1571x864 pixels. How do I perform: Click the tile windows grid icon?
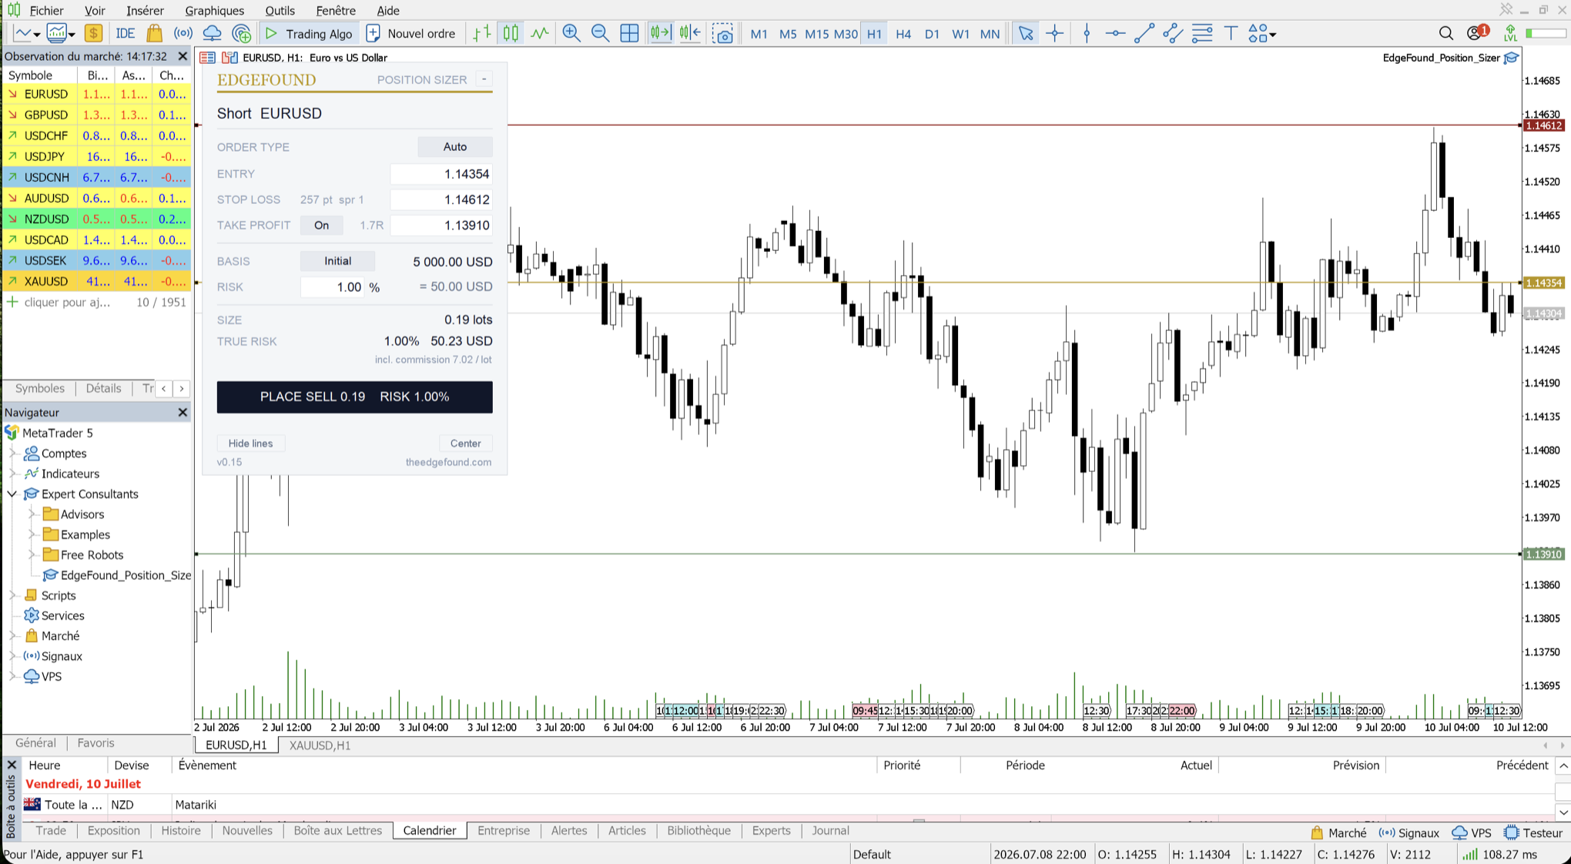(x=629, y=33)
